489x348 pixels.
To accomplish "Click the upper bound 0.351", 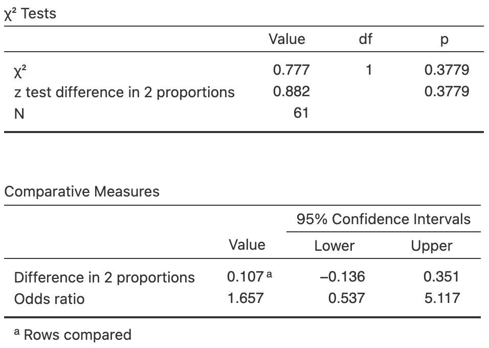I will [441, 277].
